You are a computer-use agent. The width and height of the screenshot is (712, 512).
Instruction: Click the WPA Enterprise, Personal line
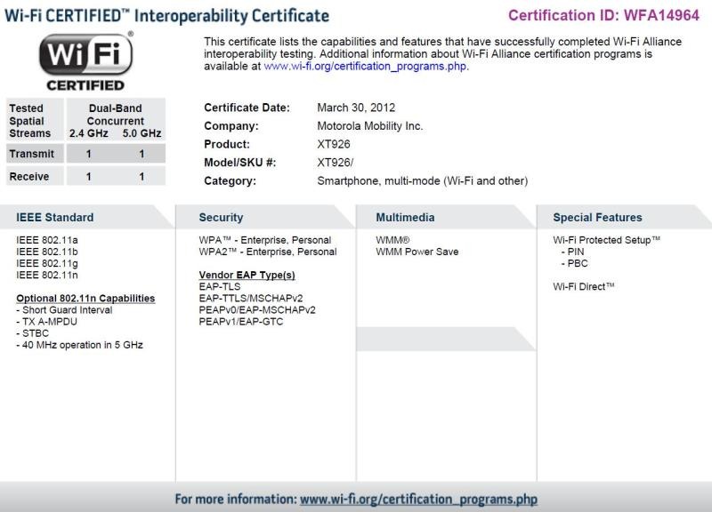[x=264, y=240]
